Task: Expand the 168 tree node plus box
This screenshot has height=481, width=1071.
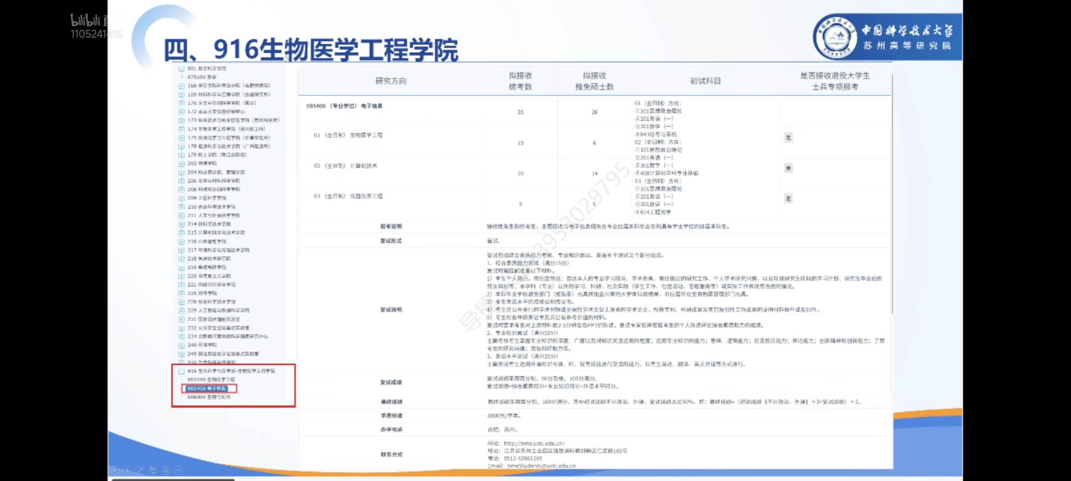Action: (x=182, y=86)
